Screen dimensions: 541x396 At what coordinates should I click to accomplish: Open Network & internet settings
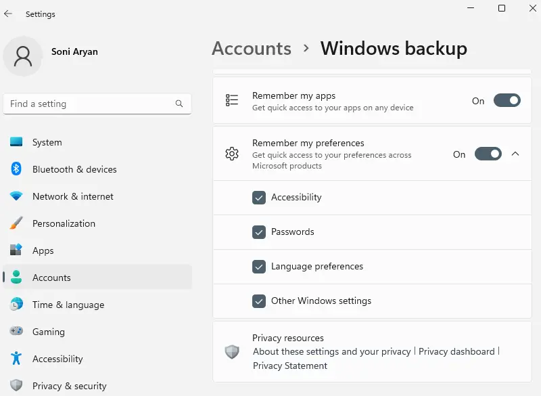pos(72,196)
